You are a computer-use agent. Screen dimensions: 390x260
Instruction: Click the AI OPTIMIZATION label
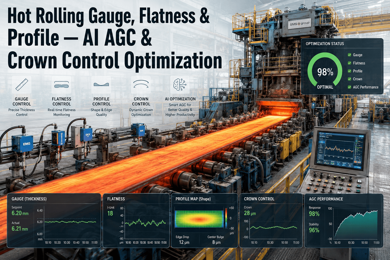[180, 99]
